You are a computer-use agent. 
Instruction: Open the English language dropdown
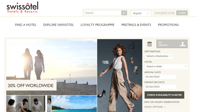(141, 13)
